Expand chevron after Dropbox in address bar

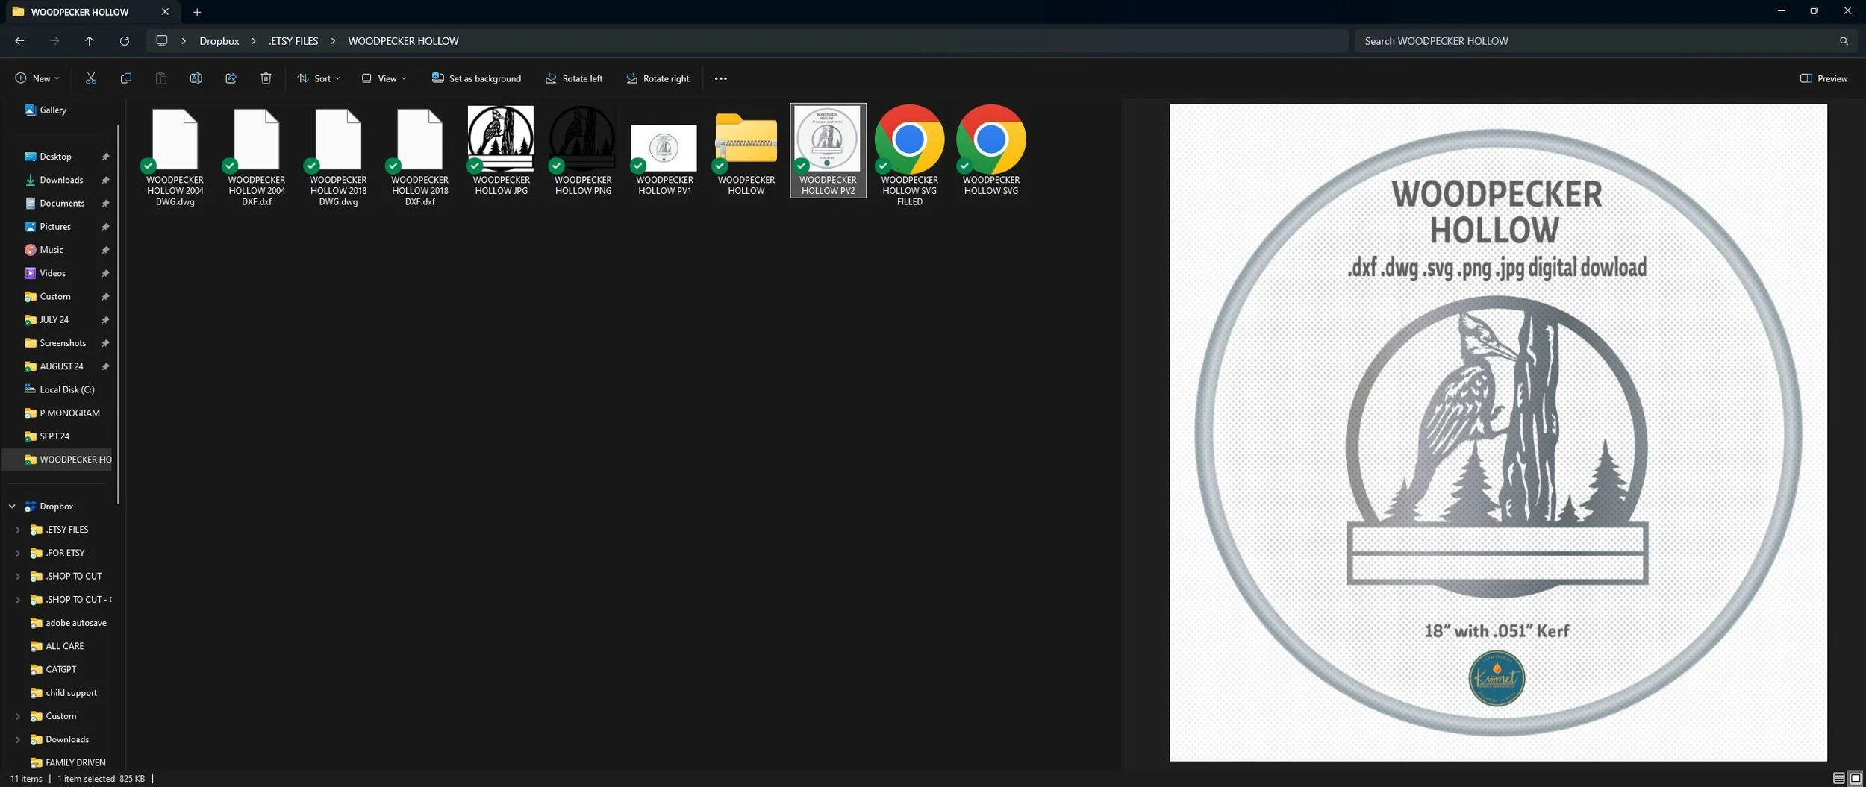(254, 41)
